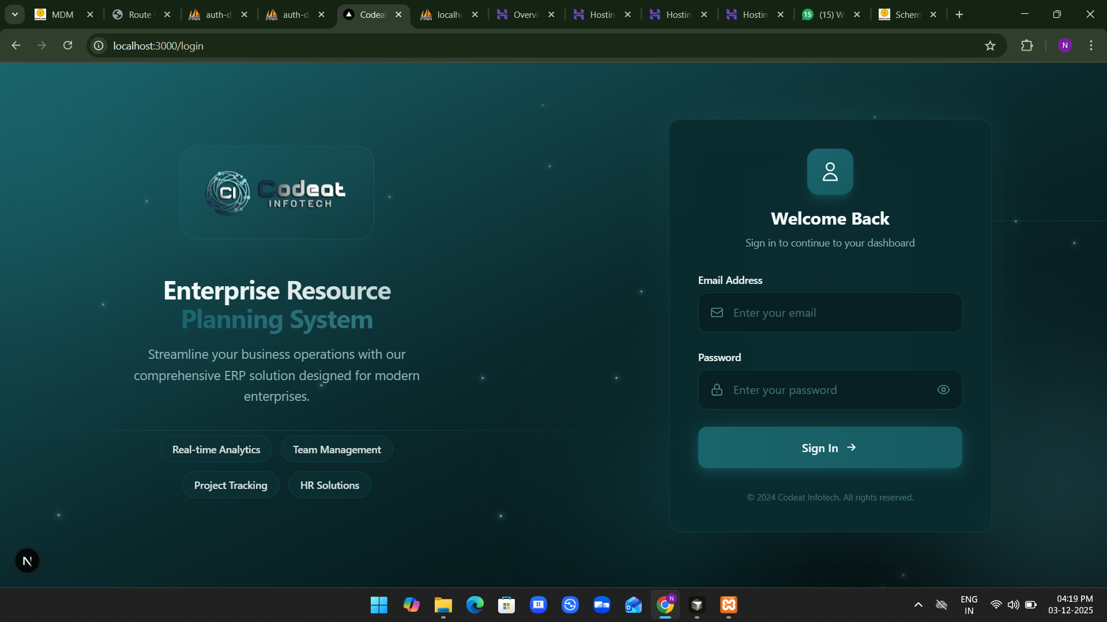Open browser extensions puzzle icon
Viewport: 1107px width, 622px height.
point(1027,45)
